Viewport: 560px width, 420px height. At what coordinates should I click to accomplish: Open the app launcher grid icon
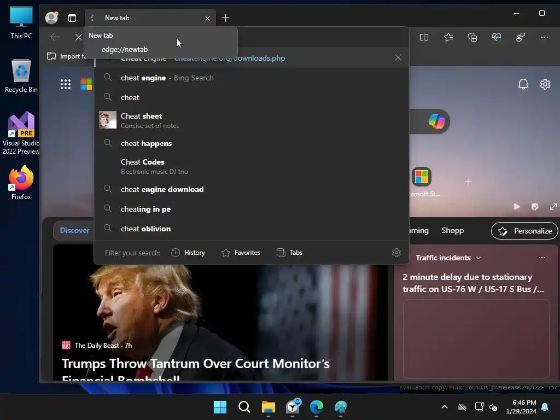66,84
